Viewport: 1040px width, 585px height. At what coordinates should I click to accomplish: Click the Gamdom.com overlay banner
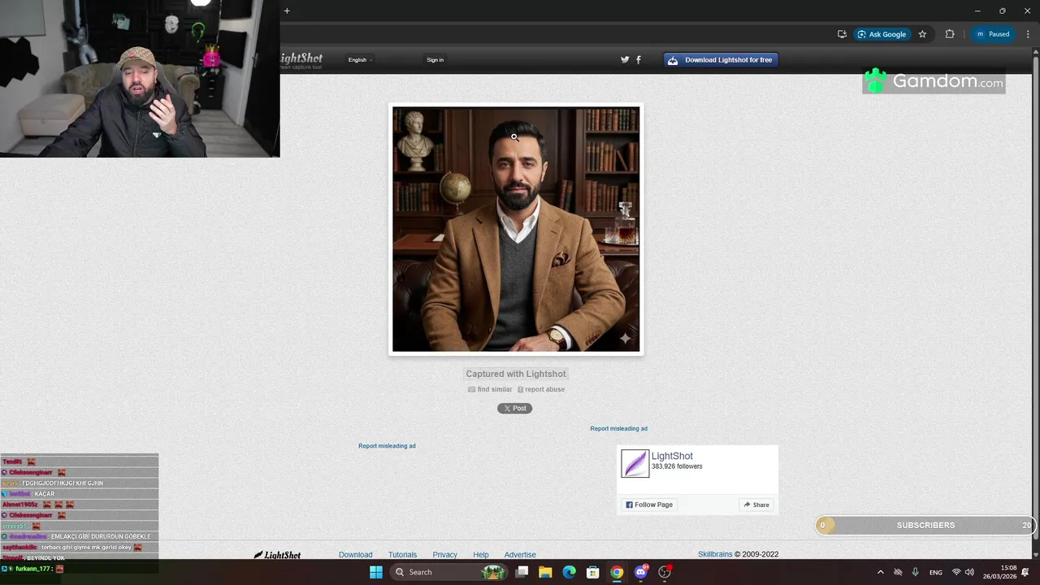pos(934,81)
